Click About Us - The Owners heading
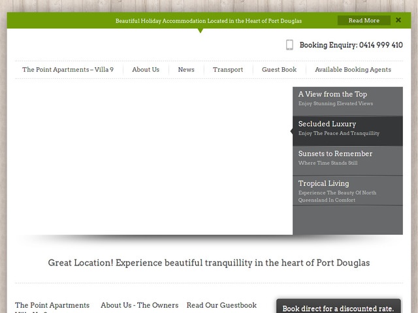The width and height of the screenshot is (418, 313). pos(139,305)
